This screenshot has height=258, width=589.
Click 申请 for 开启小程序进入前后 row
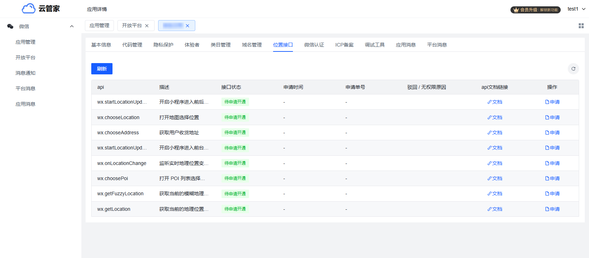coord(552,102)
